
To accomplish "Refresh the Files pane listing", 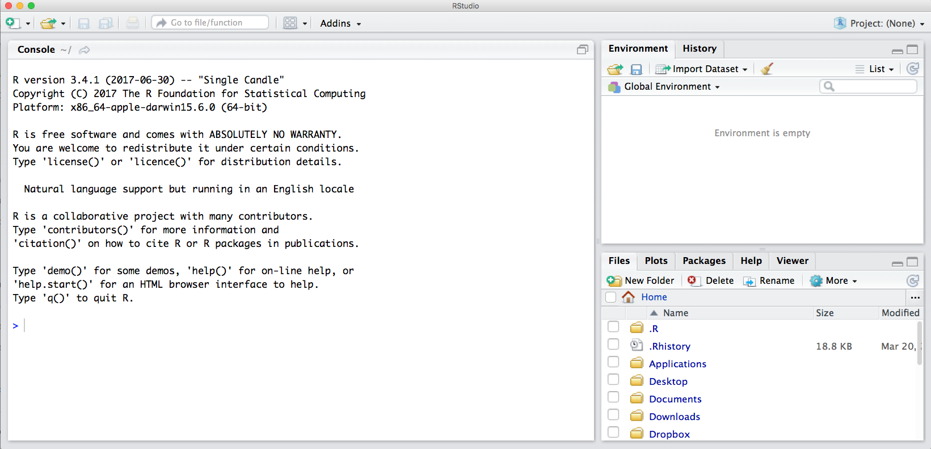I will click(x=913, y=281).
